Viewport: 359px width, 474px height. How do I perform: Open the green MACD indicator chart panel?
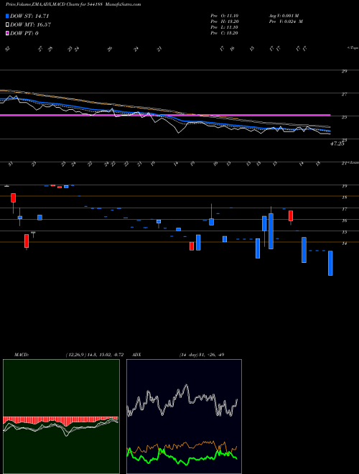point(61,417)
